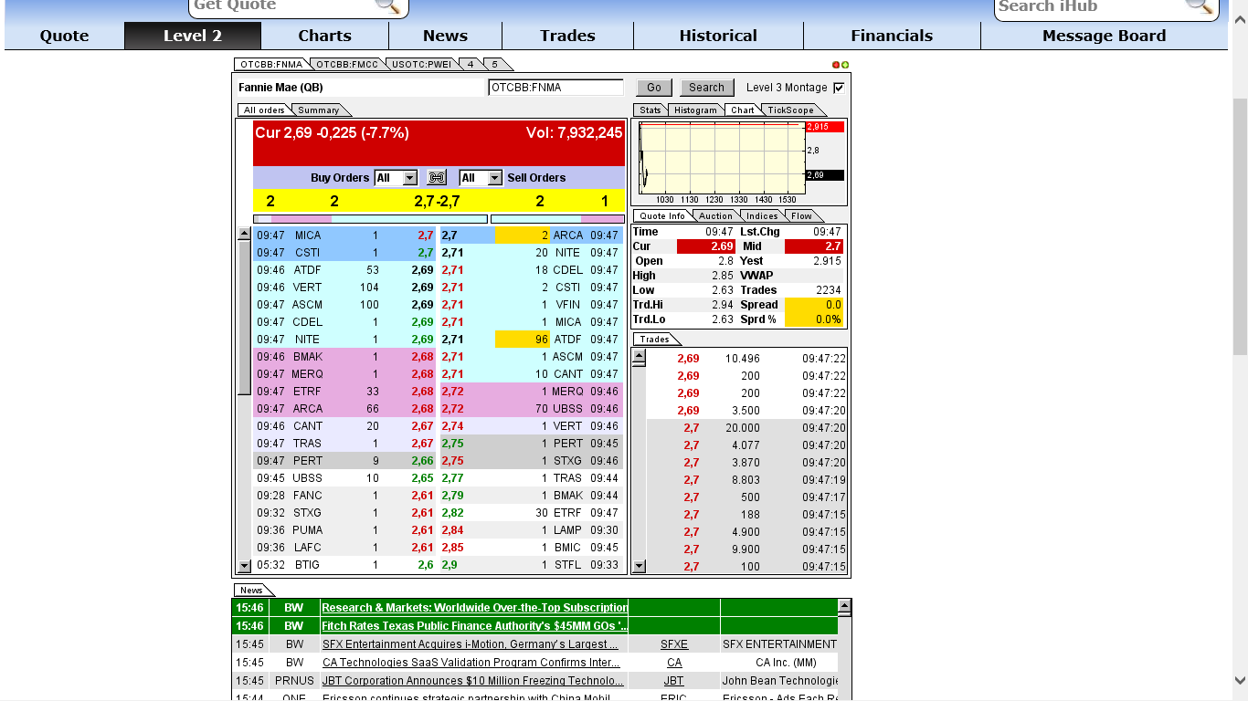
Task: Select montage tab number 5
Action: (x=494, y=65)
